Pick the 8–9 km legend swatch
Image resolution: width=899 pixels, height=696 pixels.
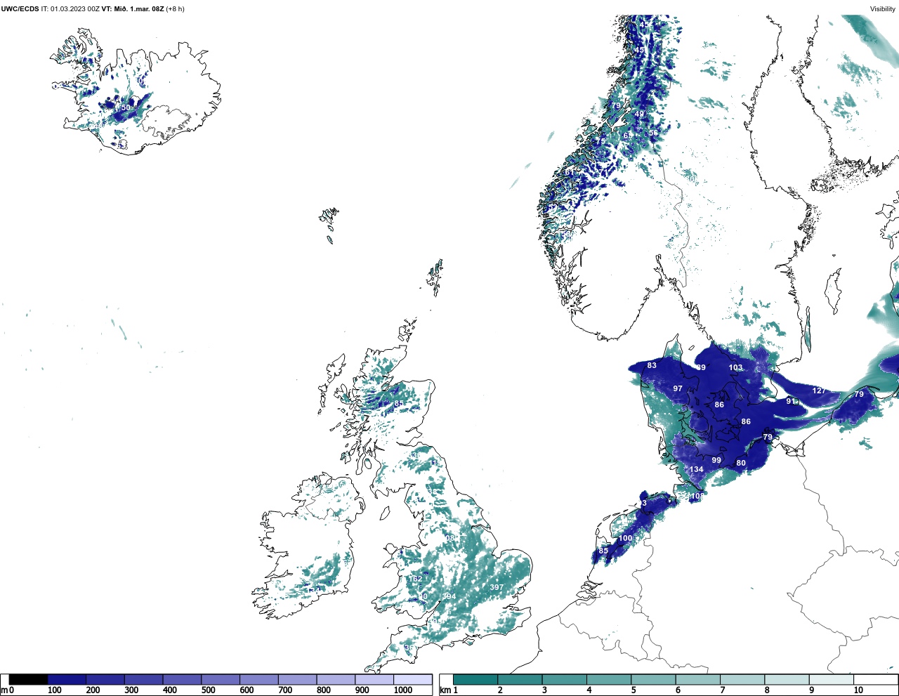tap(787, 680)
